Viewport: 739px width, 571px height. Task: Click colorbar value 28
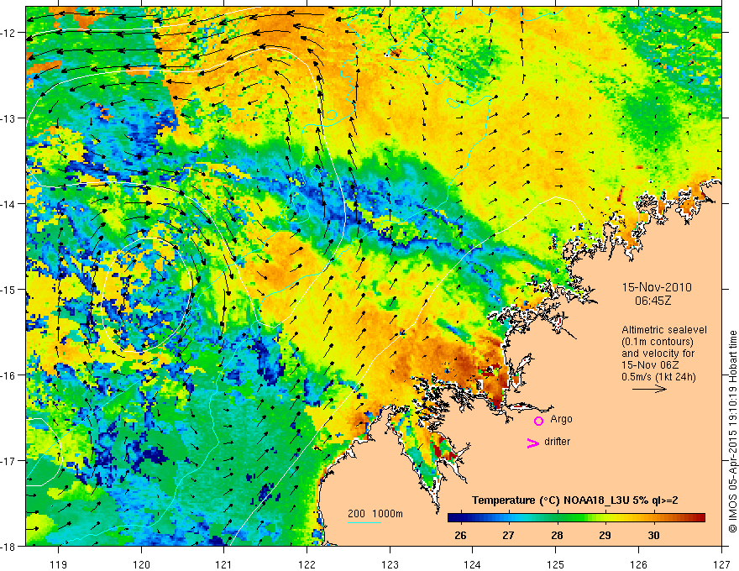click(557, 535)
